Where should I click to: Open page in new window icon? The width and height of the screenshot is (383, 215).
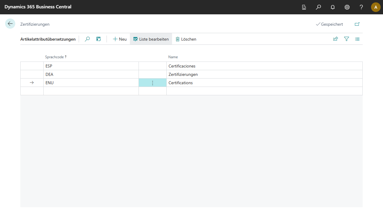(357, 24)
